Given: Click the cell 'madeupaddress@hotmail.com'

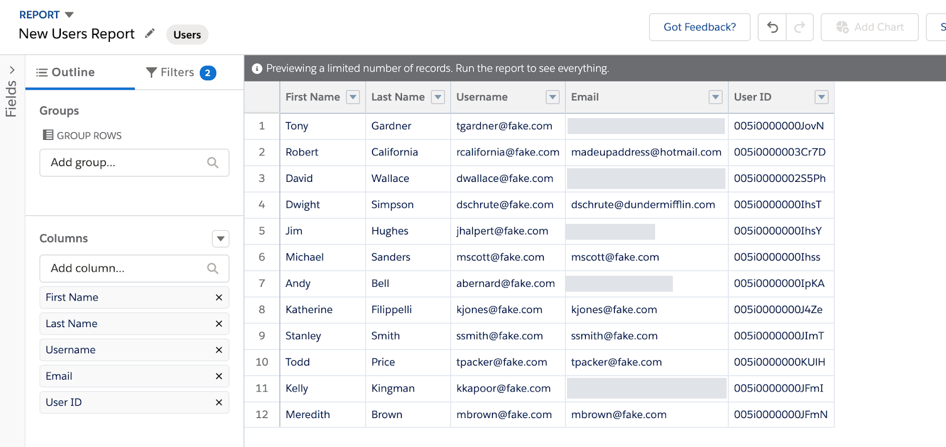Looking at the screenshot, I should click(x=646, y=152).
